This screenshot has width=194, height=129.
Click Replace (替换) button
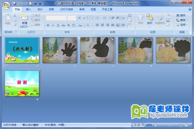182,20
